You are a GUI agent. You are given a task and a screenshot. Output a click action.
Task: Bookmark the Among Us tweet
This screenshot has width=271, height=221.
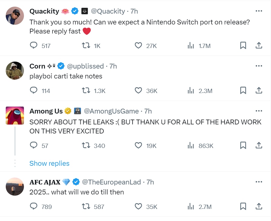[x=243, y=146]
